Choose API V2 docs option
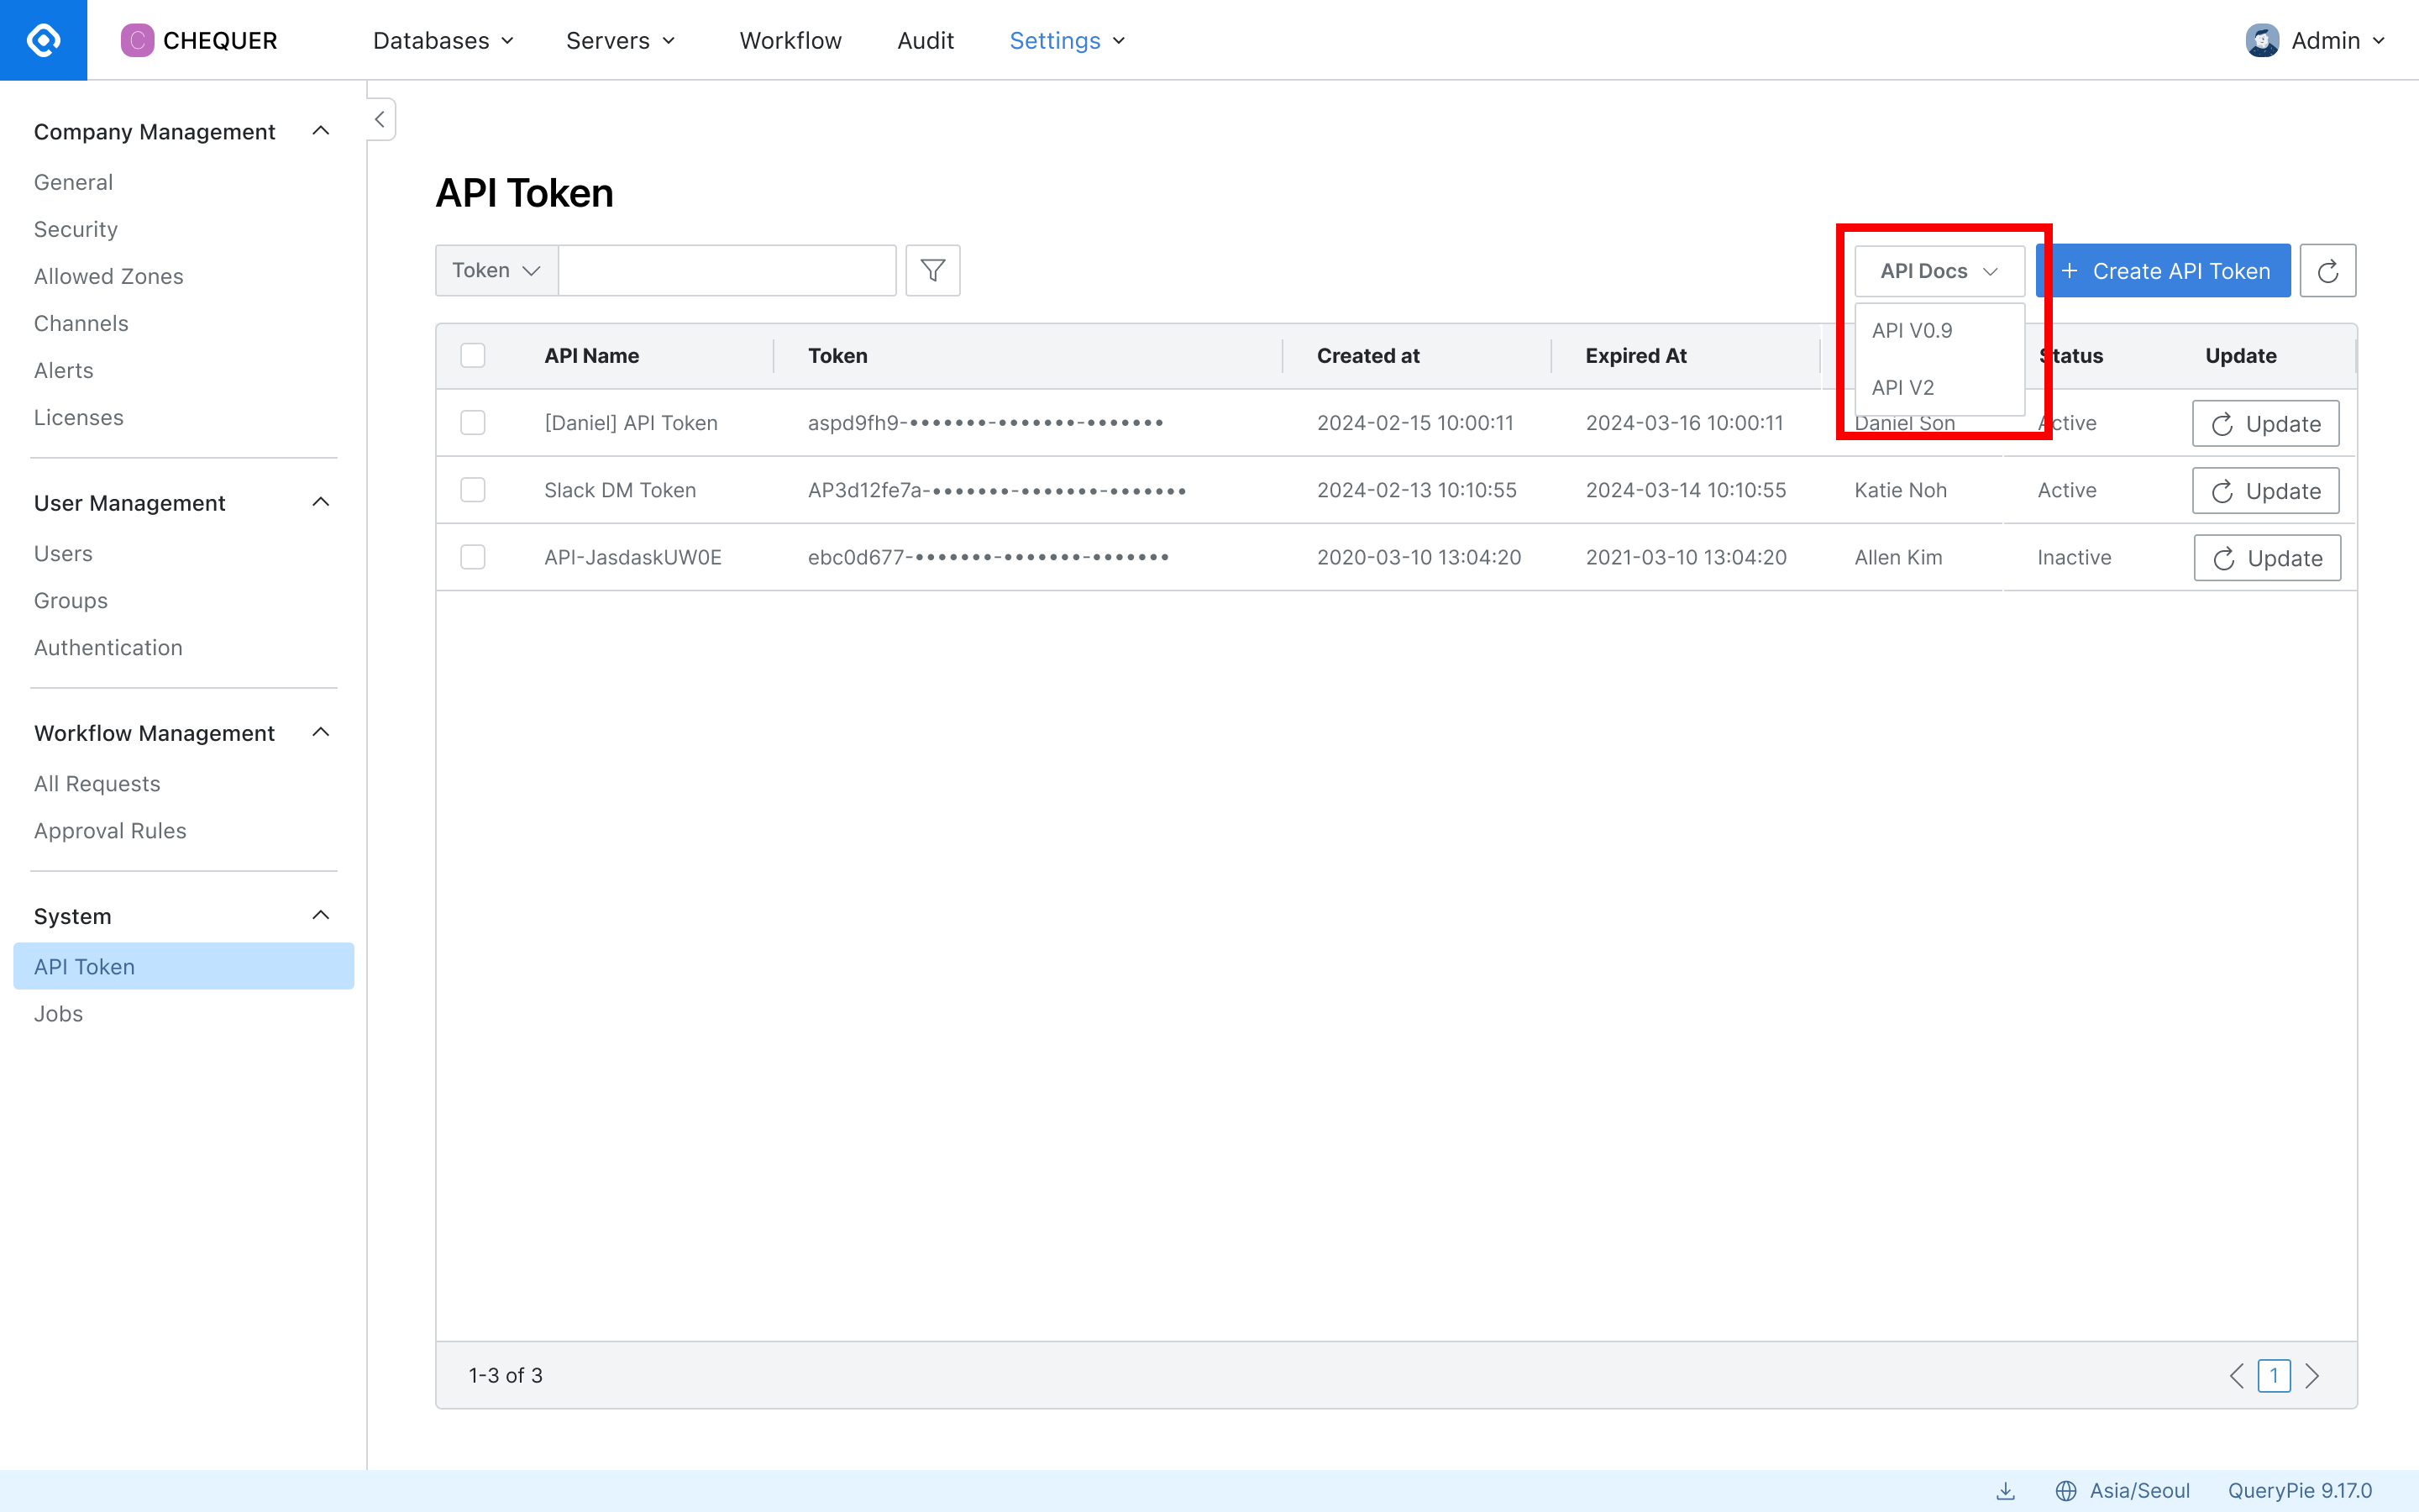2419x1512 pixels. pyautogui.click(x=1939, y=387)
